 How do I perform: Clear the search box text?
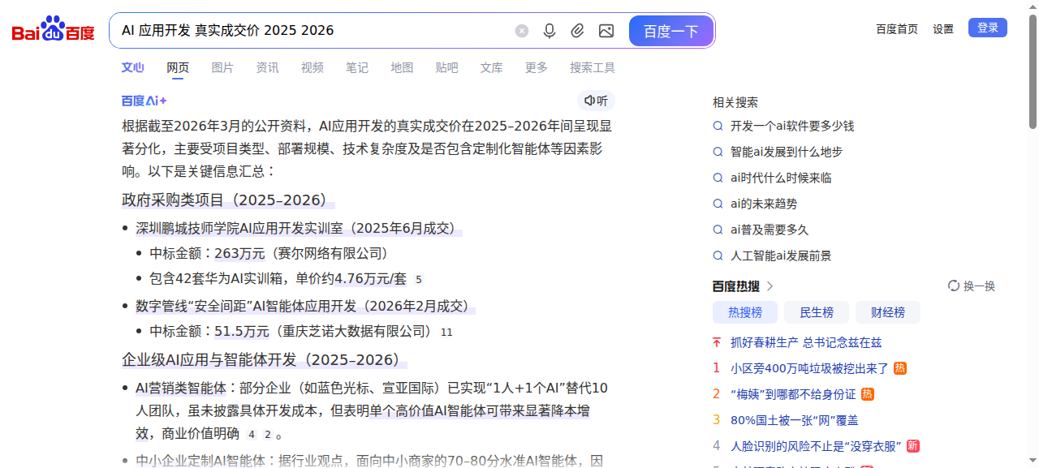[522, 31]
